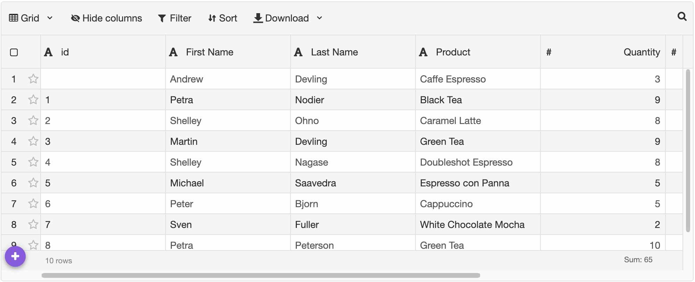Select the Andrew first name cell
The height and width of the screenshot is (282, 695).
[x=228, y=79]
